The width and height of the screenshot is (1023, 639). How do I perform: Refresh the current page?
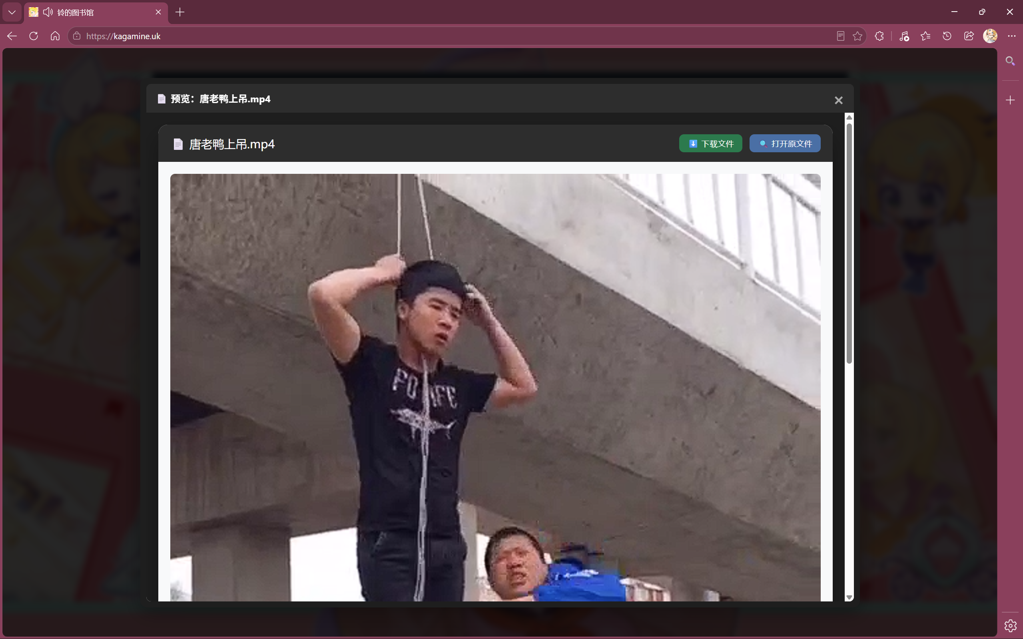(34, 36)
